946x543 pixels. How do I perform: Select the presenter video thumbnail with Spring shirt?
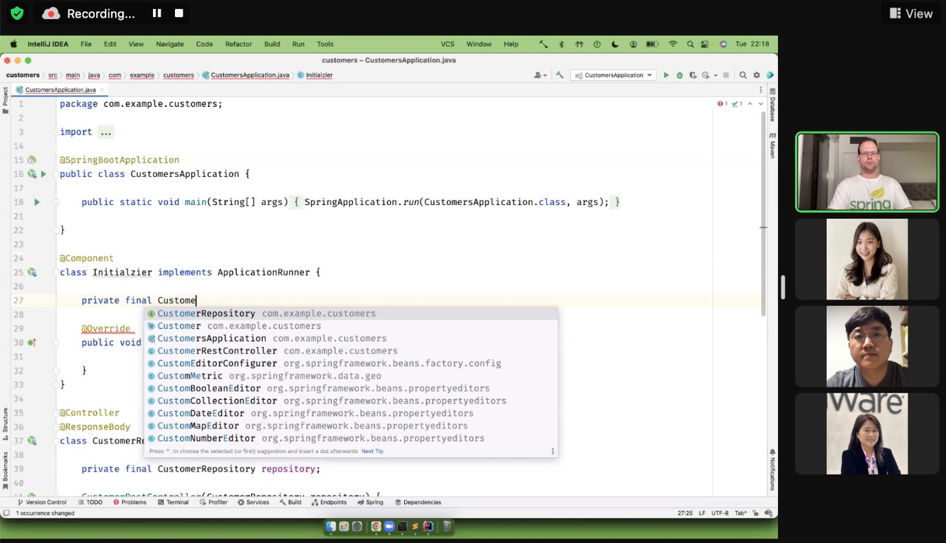[867, 171]
